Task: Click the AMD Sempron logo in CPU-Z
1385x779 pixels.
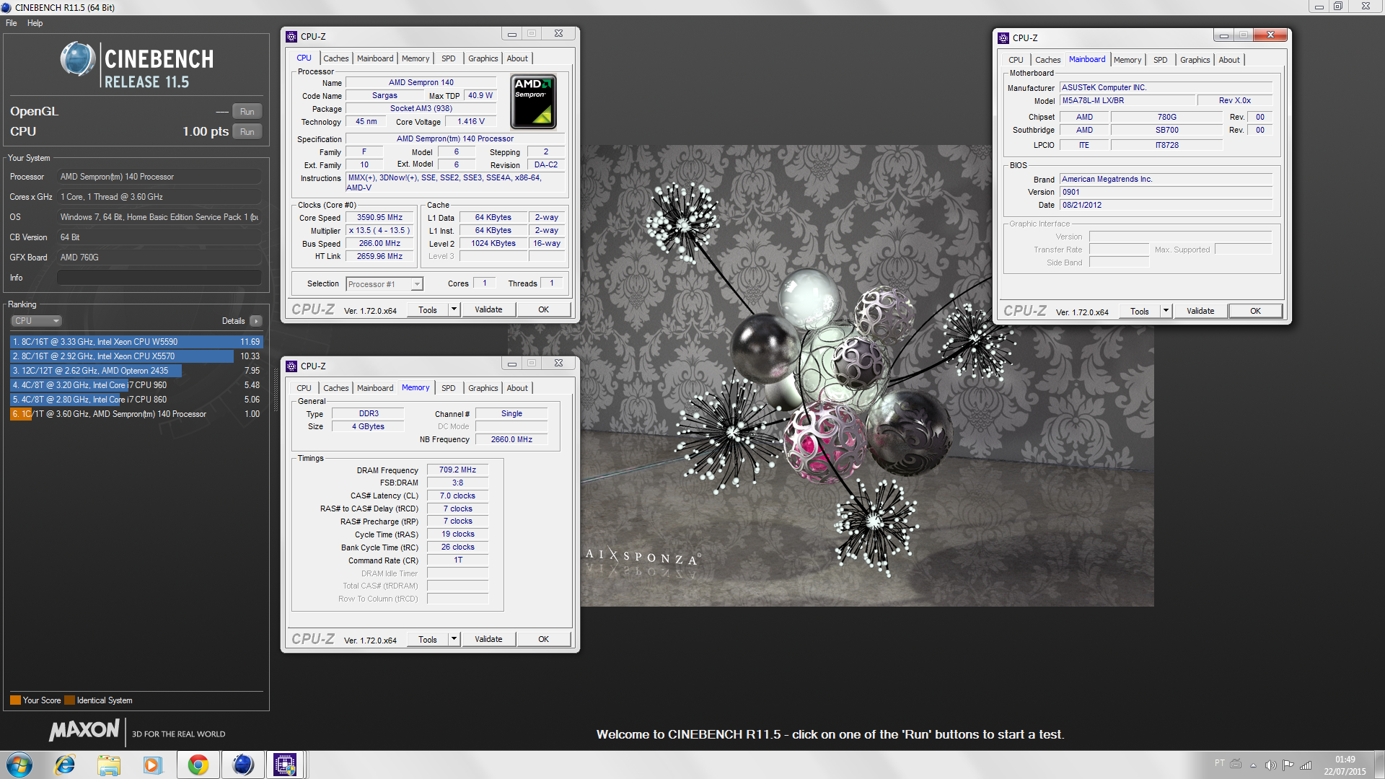Action: coord(534,102)
